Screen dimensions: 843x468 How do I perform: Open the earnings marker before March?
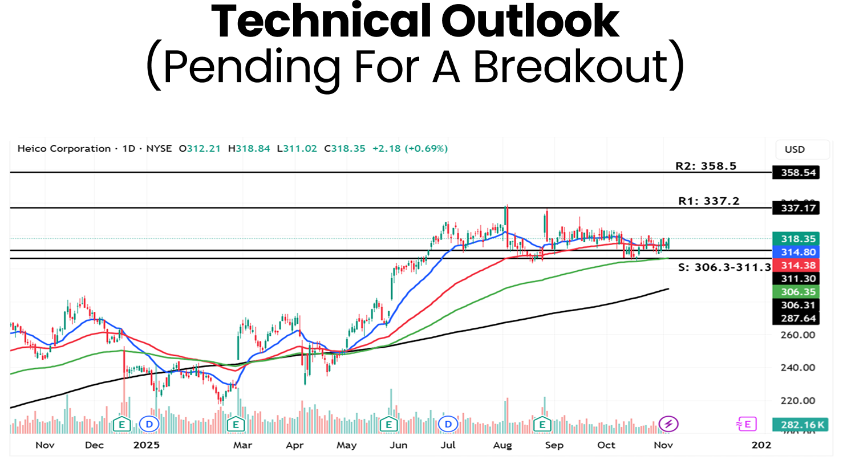(x=235, y=424)
